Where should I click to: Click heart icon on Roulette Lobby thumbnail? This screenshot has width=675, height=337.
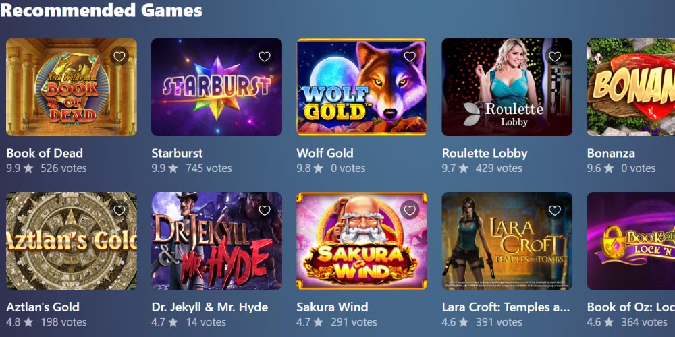click(555, 57)
